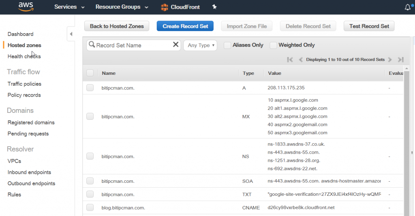Click the Value column header
The image size is (415, 216).
[274, 73]
